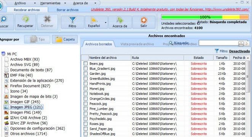The width and height of the screenshot is (252, 137).
Task: Sort by Ruta column header
Action: 157,58
